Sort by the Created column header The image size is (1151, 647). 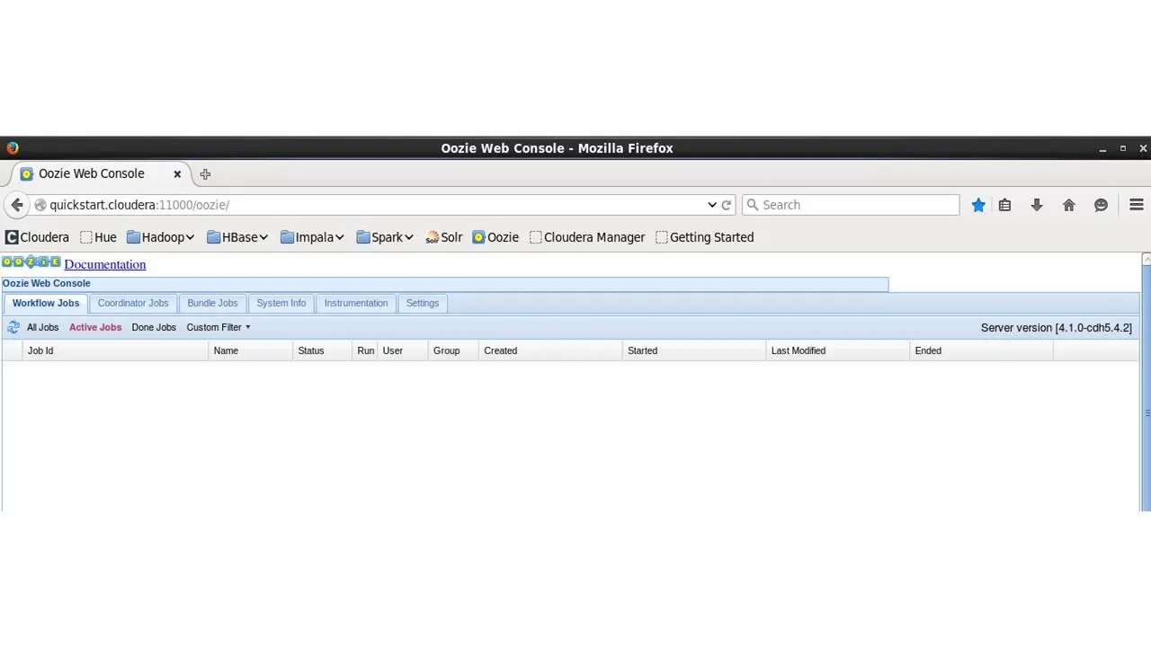pos(550,350)
